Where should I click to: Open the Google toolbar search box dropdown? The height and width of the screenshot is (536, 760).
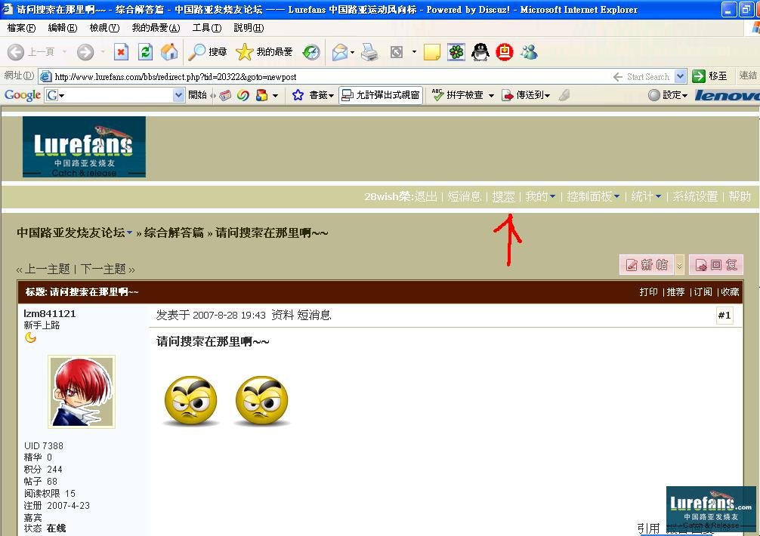[178, 95]
